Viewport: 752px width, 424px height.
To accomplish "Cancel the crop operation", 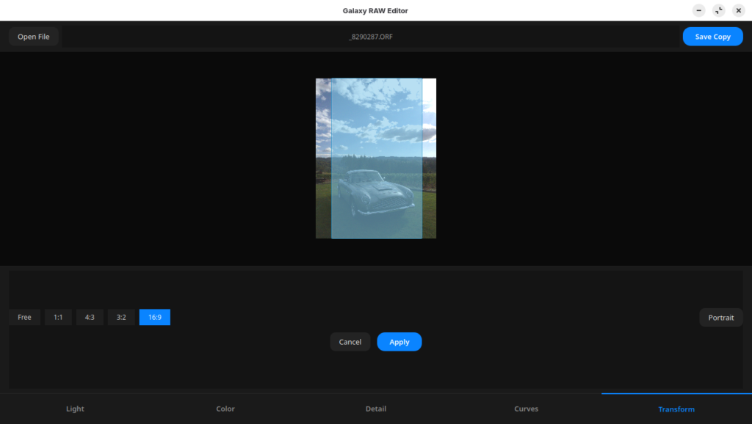I will click(350, 342).
